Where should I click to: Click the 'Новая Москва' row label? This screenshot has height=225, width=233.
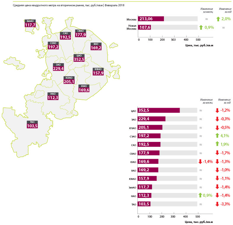pyautogui.click(x=131, y=27)
